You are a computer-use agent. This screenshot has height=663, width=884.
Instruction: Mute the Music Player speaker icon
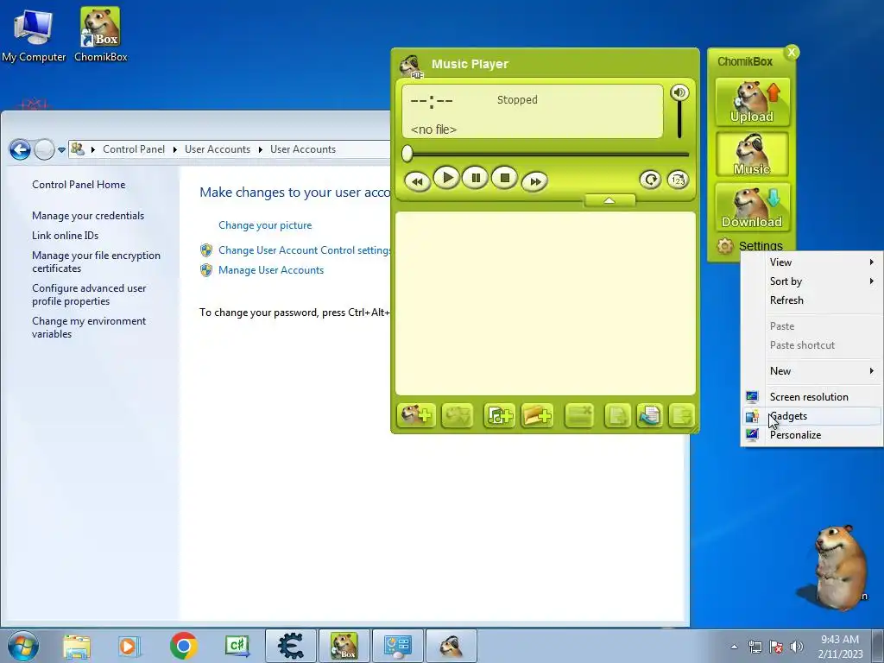click(x=680, y=92)
